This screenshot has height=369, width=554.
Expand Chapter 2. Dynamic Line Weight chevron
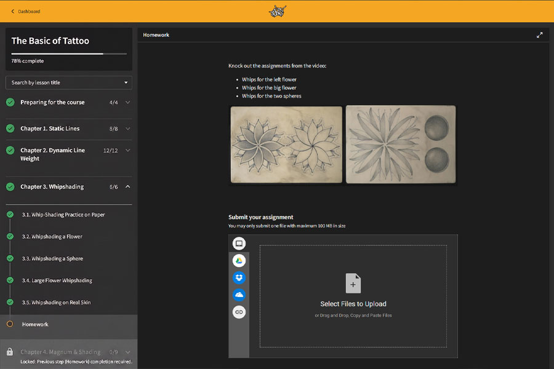(x=128, y=151)
